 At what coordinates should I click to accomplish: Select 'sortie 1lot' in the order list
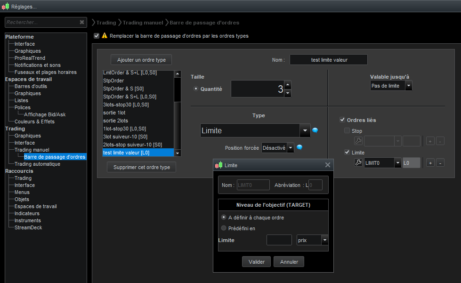pos(138,113)
